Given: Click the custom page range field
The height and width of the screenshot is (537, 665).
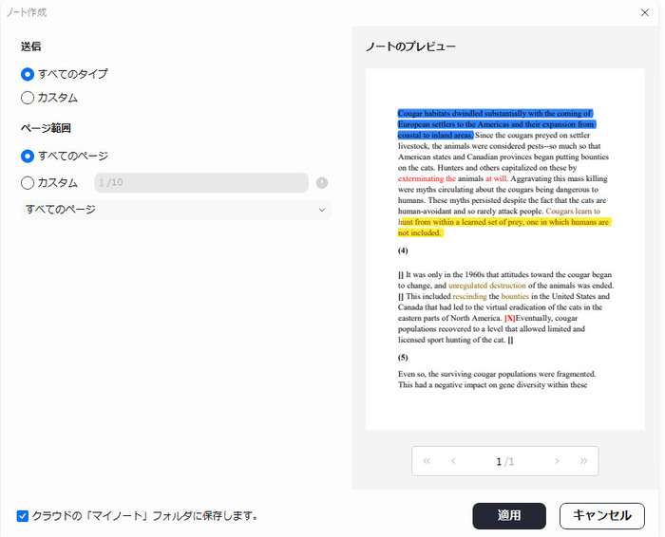Looking at the screenshot, I should tap(200, 183).
